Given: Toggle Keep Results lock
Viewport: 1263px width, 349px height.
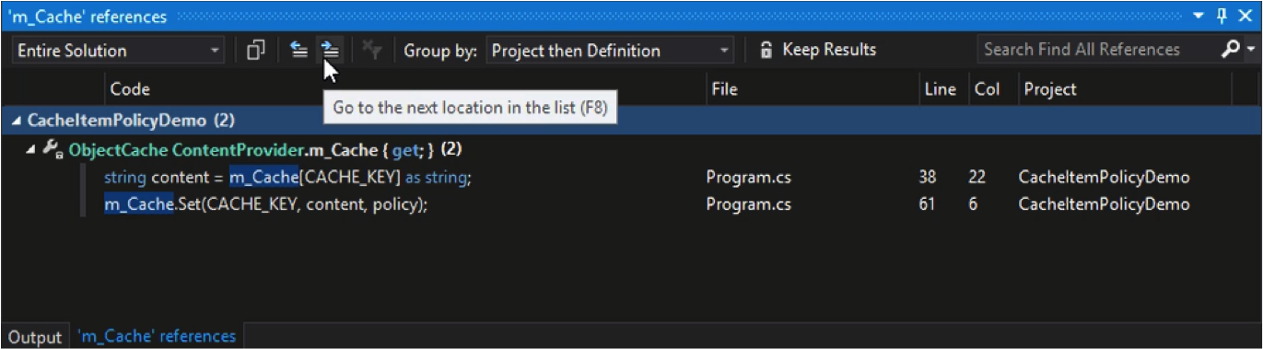Looking at the screenshot, I should click(817, 50).
